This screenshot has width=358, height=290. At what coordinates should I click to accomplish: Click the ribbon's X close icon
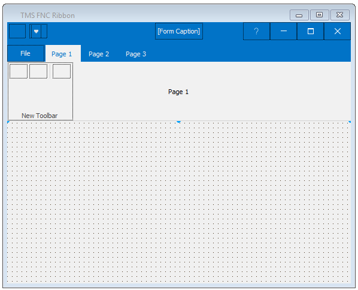pos(338,31)
